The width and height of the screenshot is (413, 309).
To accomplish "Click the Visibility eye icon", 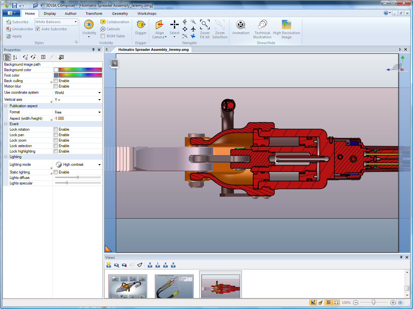I will [89, 25].
